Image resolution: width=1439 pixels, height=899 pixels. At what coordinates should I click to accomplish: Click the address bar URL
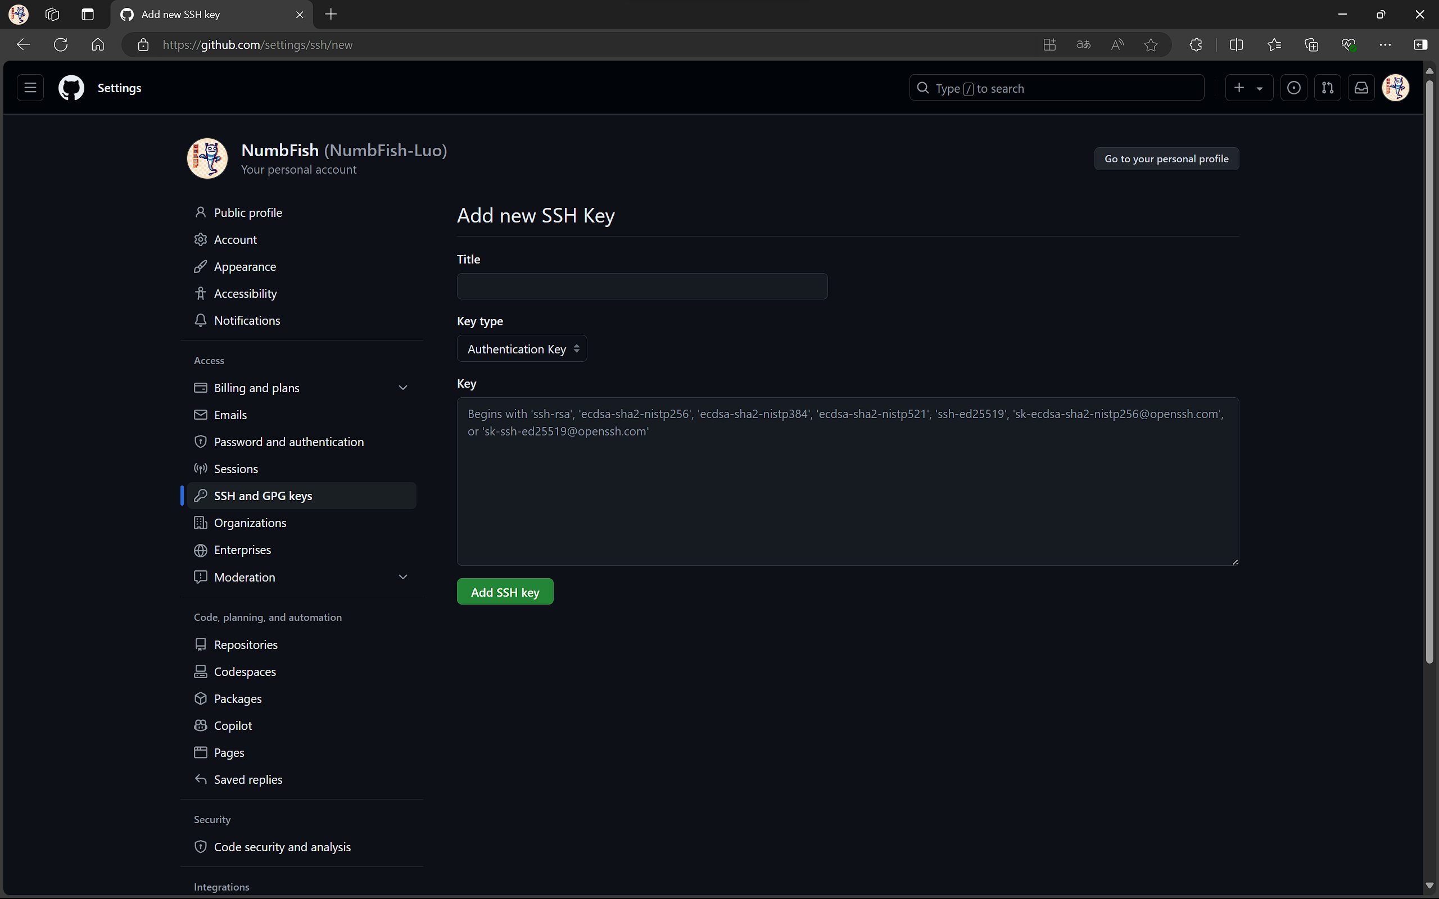click(x=257, y=44)
